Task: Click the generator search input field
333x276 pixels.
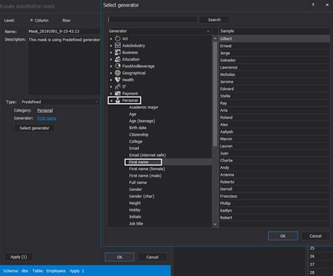Action: (152, 20)
